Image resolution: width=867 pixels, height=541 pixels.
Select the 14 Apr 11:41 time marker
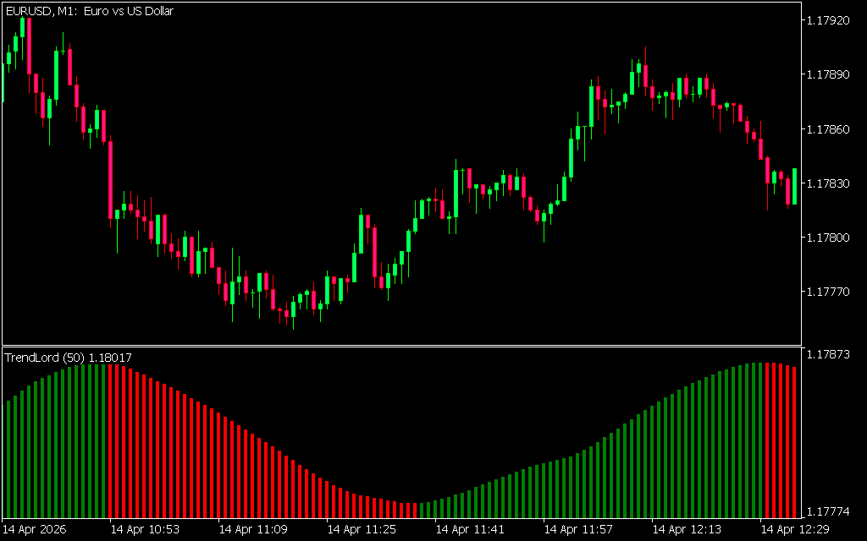pos(470,529)
